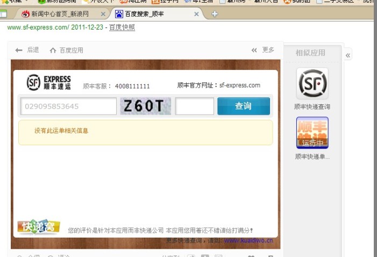Screen dimensions: 377x257
Task: Open the www.kuaidiwo.cn link
Action: tap(248, 240)
